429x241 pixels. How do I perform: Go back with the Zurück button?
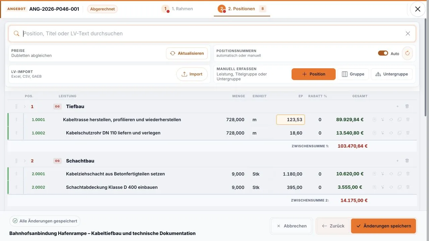pos(333,226)
